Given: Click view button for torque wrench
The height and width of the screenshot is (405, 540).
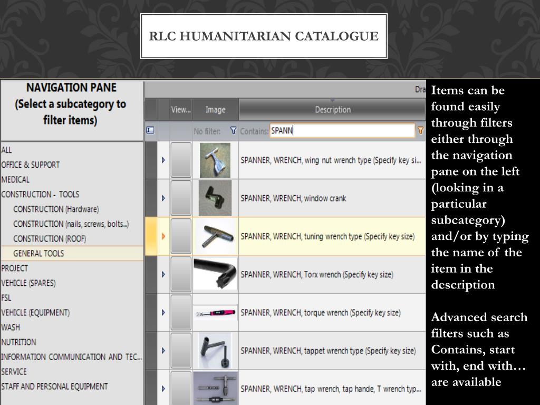Looking at the screenshot, I should pos(181,312).
